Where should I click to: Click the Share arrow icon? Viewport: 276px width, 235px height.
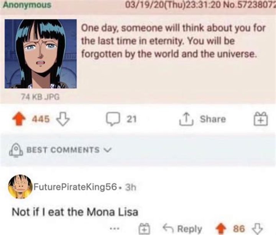187,119
